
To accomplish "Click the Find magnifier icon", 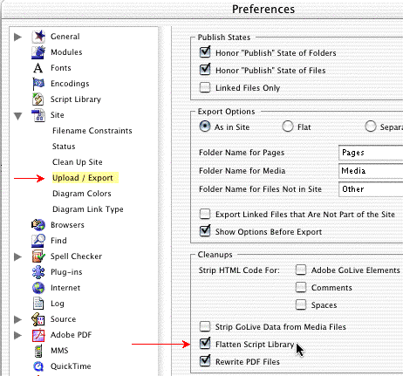I will [x=38, y=241].
